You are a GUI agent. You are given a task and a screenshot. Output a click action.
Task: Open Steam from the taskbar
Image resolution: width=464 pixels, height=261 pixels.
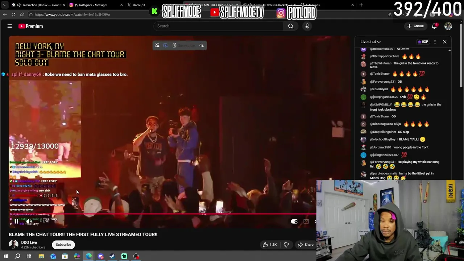click(112, 256)
